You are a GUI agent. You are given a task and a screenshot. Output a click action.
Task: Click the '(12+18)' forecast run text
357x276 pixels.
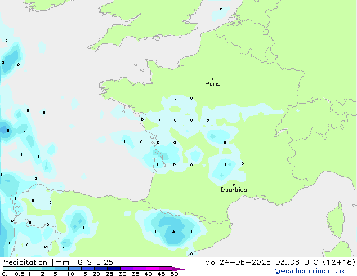339,262
